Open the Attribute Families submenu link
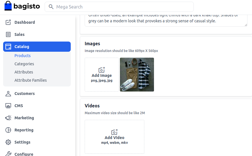This screenshot has width=252, height=156. pos(30,80)
